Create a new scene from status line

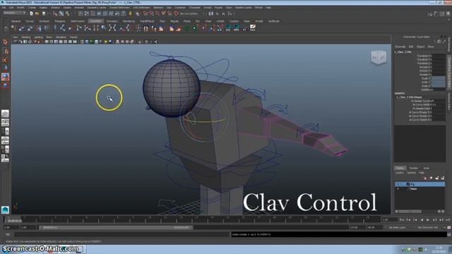[31, 13]
